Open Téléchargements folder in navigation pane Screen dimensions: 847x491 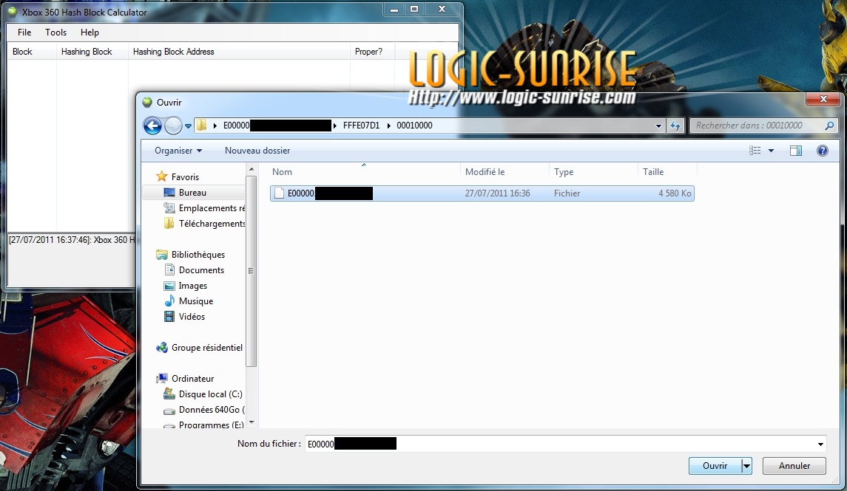point(212,224)
